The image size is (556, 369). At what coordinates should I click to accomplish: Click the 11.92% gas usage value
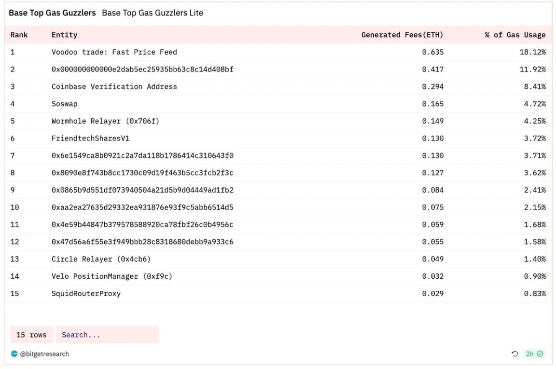533,69
